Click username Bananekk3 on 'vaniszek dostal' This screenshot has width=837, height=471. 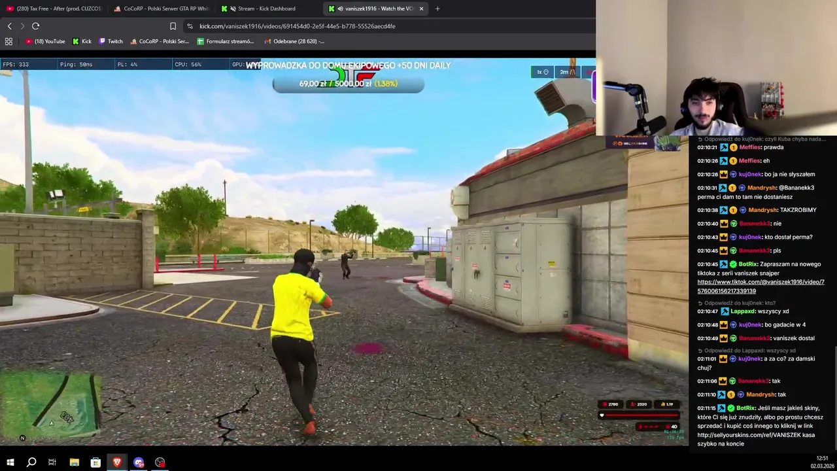[x=754, y=338]
